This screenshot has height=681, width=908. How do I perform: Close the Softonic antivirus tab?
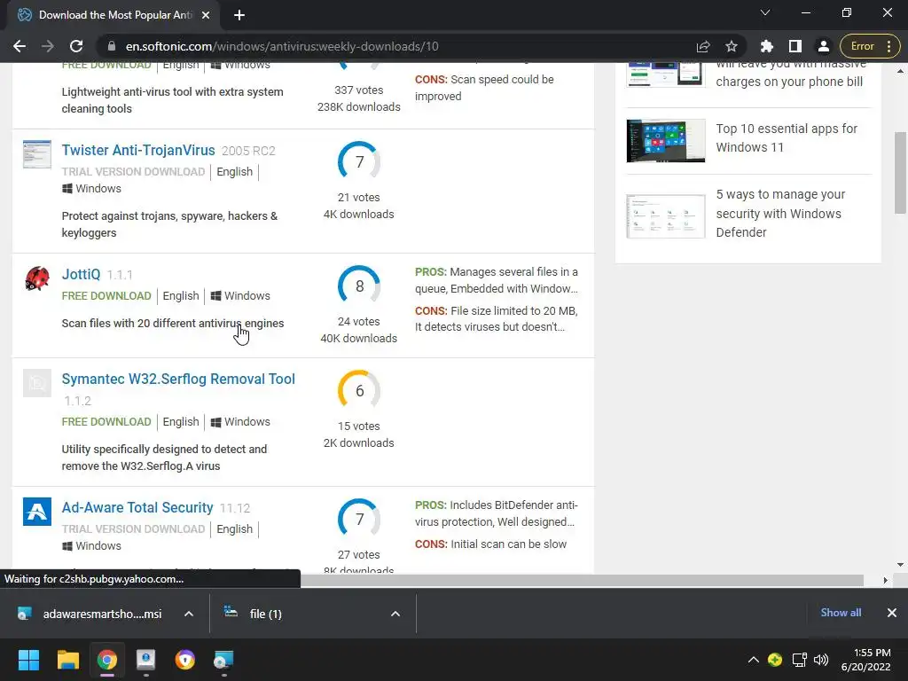(x=206, y=15)
